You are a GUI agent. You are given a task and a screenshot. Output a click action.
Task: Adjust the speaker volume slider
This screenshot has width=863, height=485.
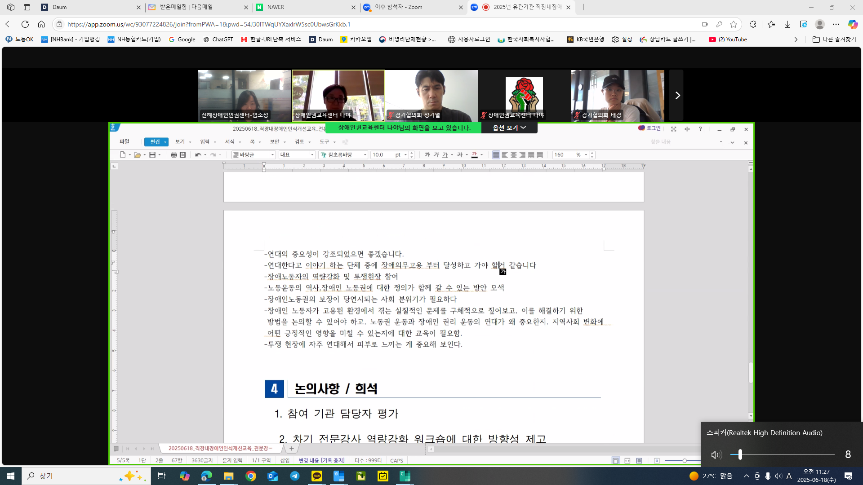(740, 455)
